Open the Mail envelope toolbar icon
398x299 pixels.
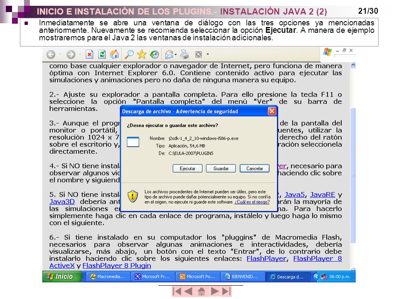169,54
